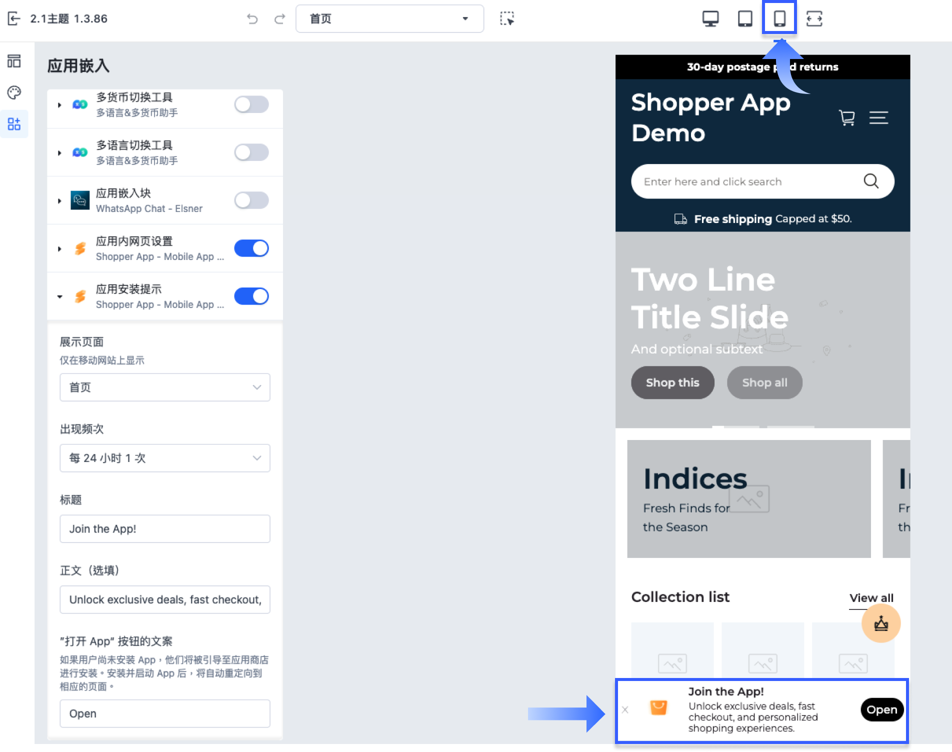Switch preview to desktop view

coord(710,18)
